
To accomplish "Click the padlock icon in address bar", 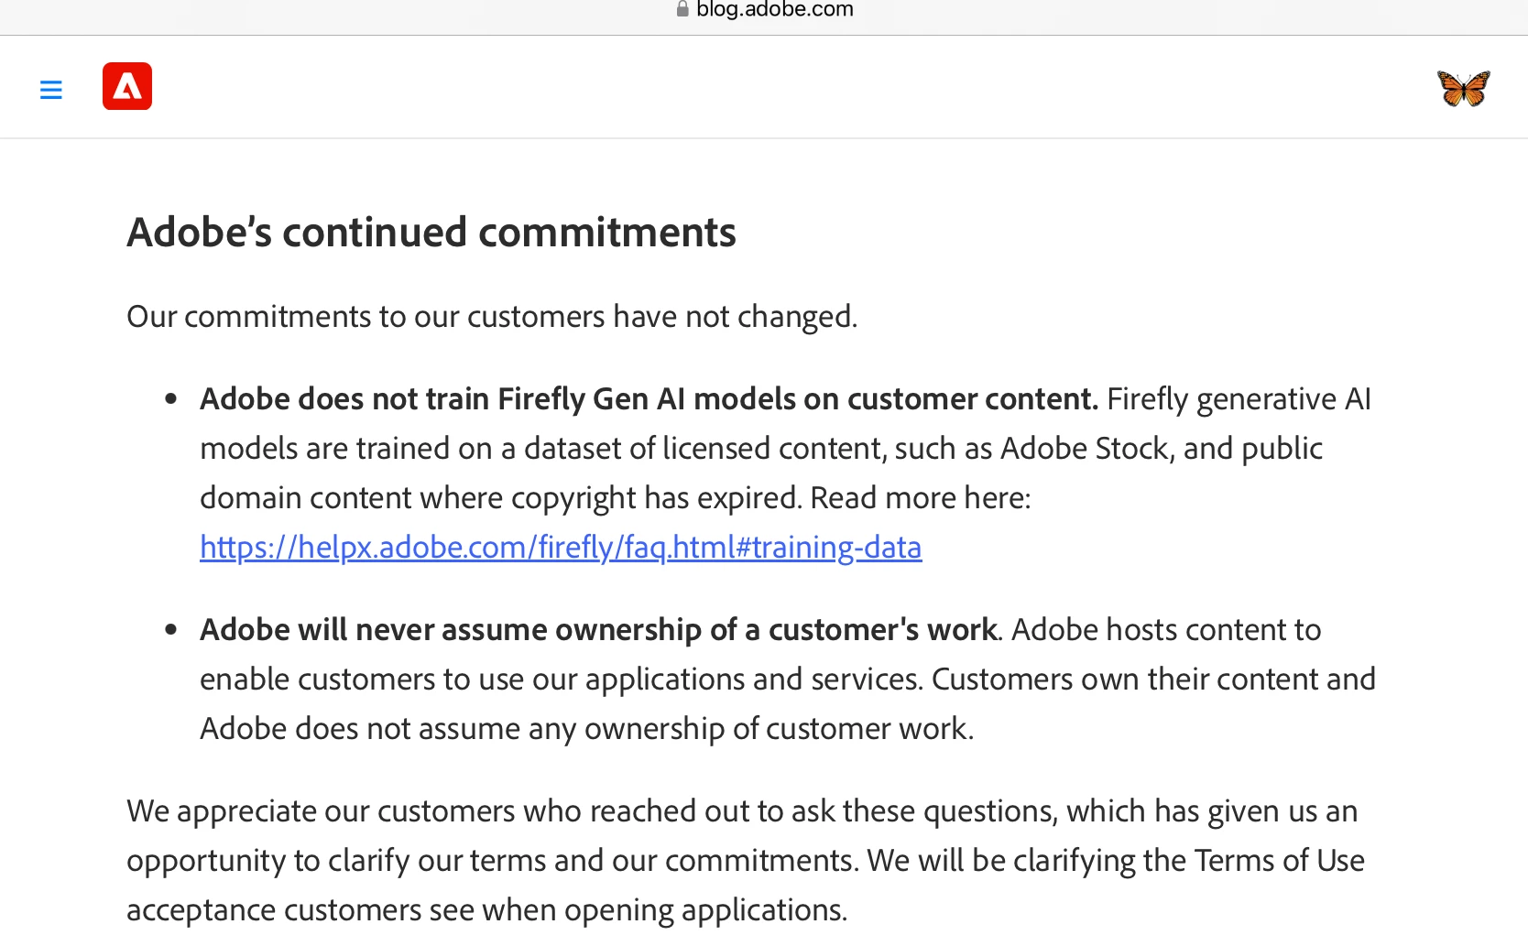I will pos(682,9).
